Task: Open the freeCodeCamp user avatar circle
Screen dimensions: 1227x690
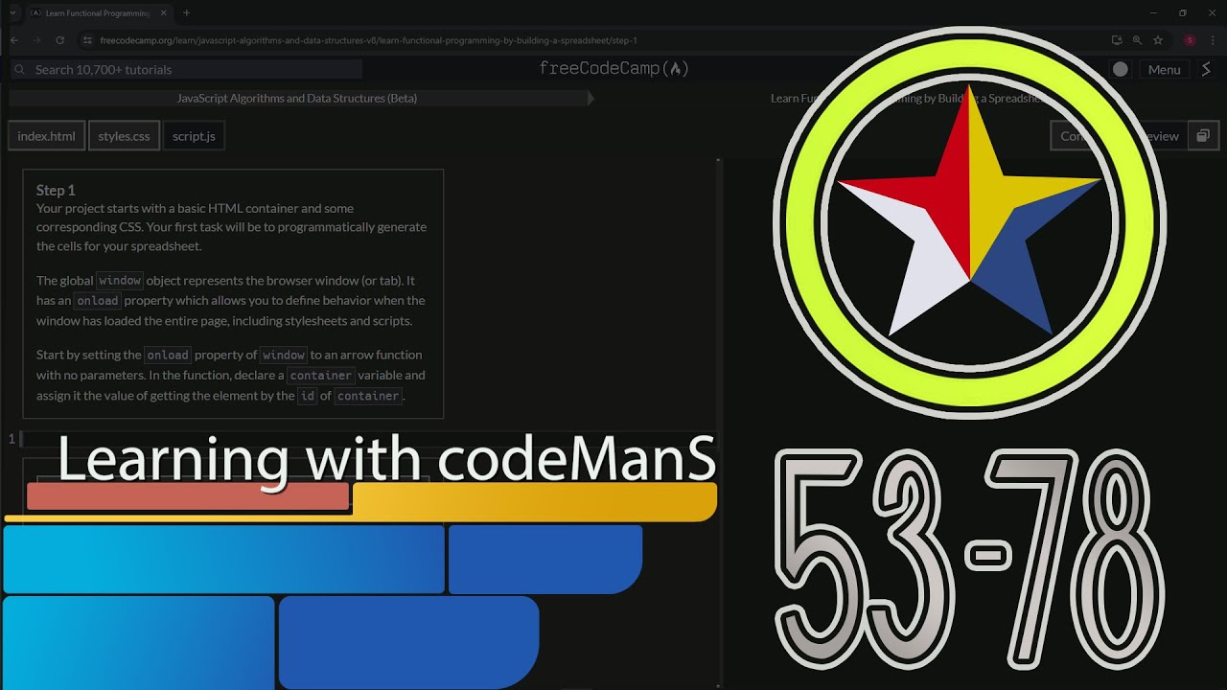Action: pos(1120,69)
